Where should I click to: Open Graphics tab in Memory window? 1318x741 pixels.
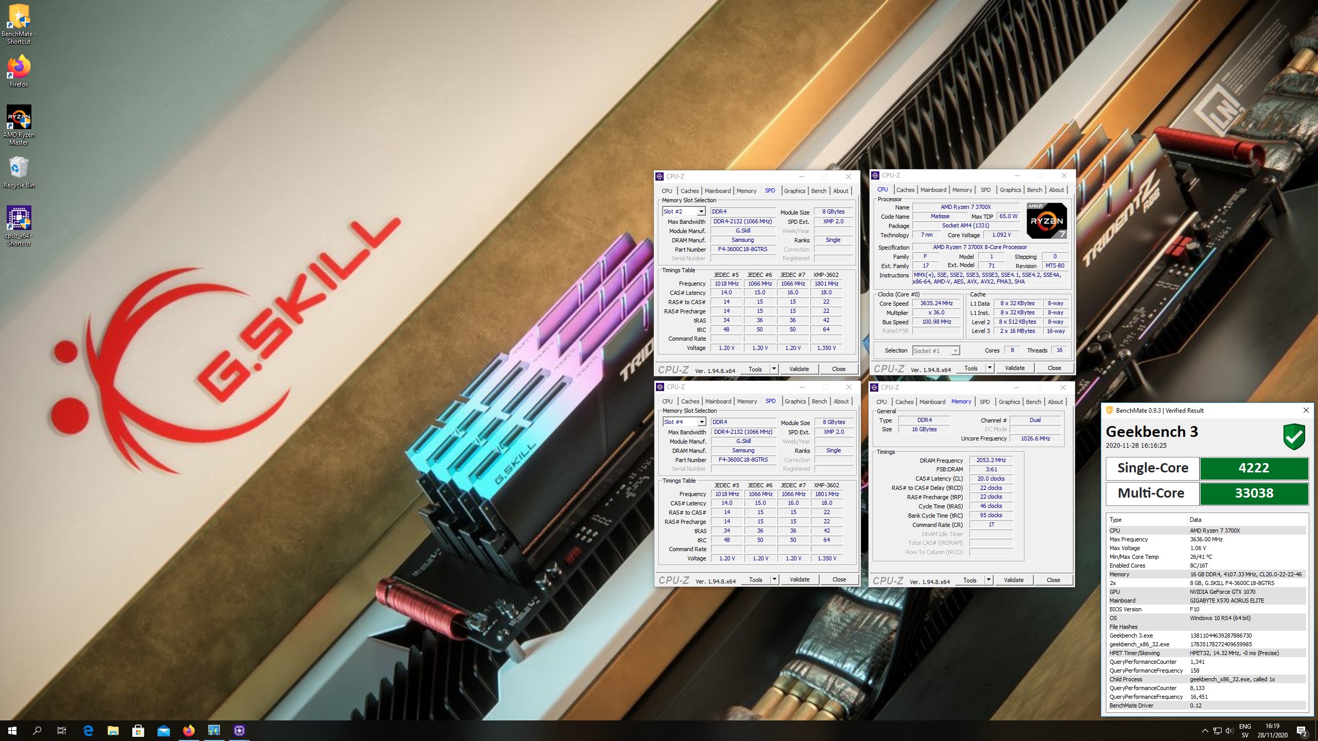(1009, 402)
